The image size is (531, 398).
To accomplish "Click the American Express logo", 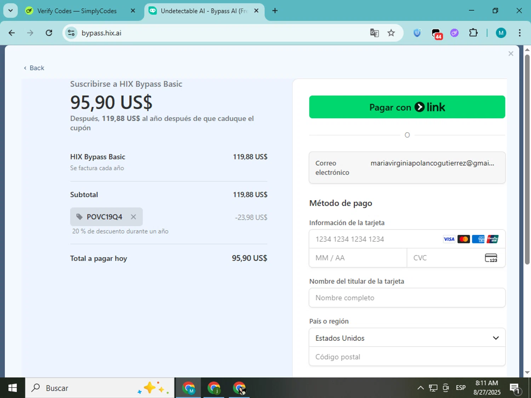I will click(x=478, y=239).
